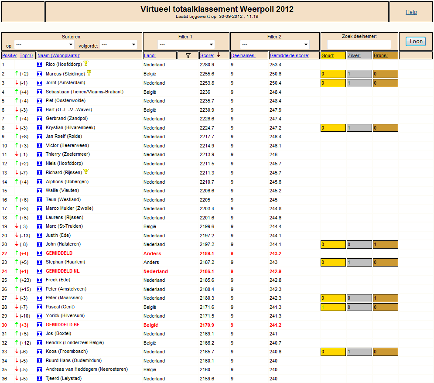Click the blue icon beside Thierry (Zoetermeer)

click(40, 154)
